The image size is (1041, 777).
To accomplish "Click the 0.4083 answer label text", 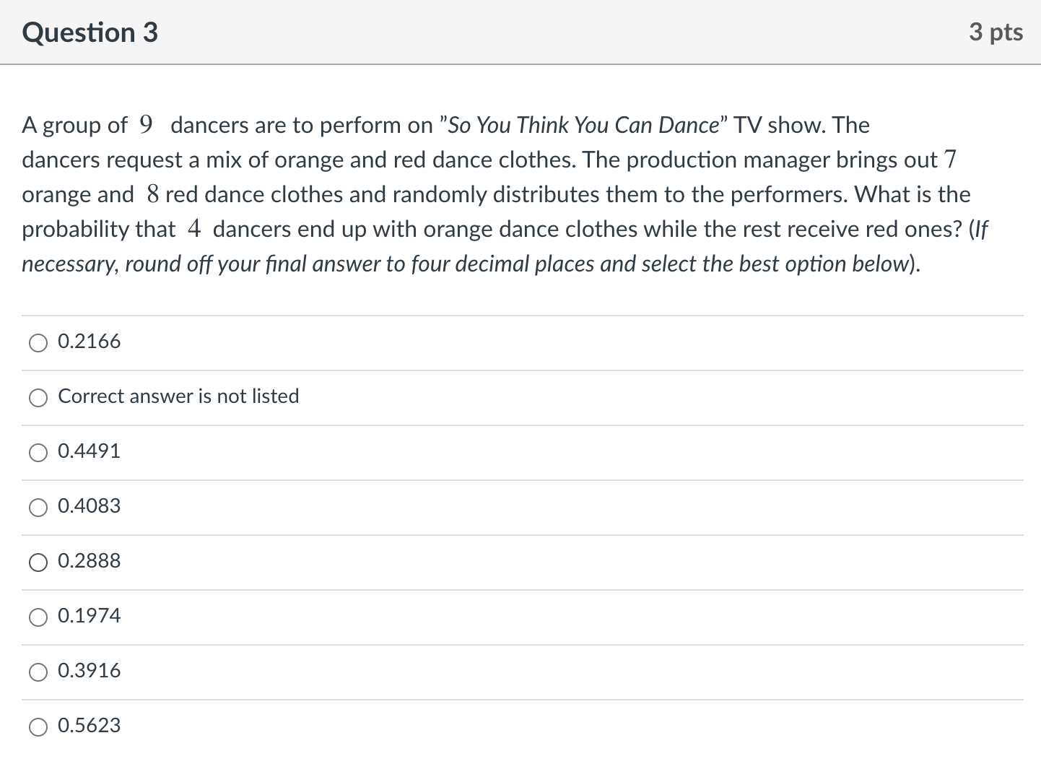I will point(90,506).
